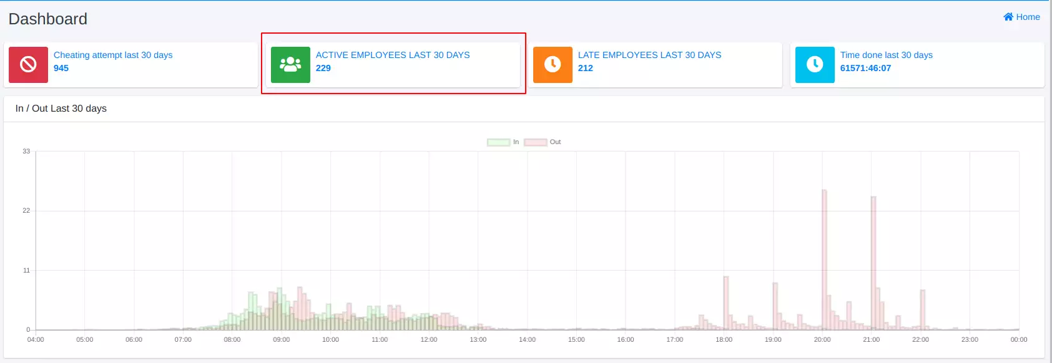
Task: Click the blue time done clock icon
Action: coord(815,65)
